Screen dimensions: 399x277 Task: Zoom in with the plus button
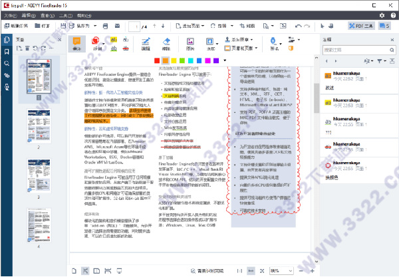[313, 271]
